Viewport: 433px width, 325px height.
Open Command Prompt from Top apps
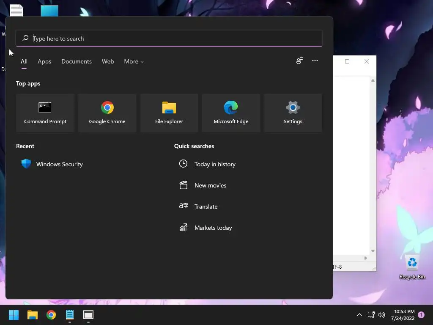pos(45,113)
